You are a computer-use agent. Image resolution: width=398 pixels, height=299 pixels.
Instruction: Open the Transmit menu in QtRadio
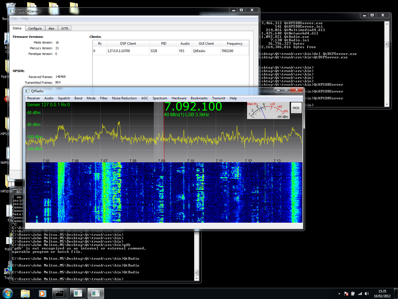point(219,98)
